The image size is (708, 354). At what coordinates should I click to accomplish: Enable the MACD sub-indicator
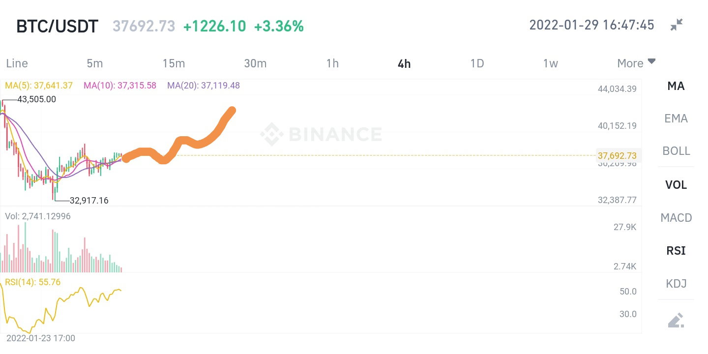[676, 218]
